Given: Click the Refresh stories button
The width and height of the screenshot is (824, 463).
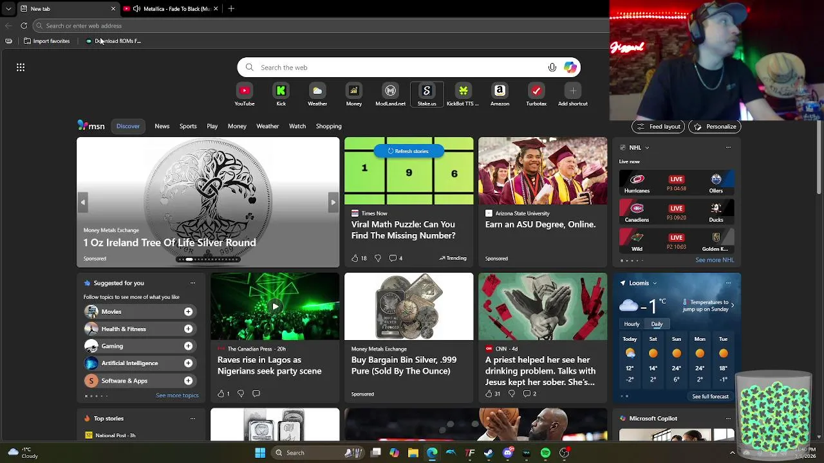Looking at the screenshot, I should pos(409,151).
